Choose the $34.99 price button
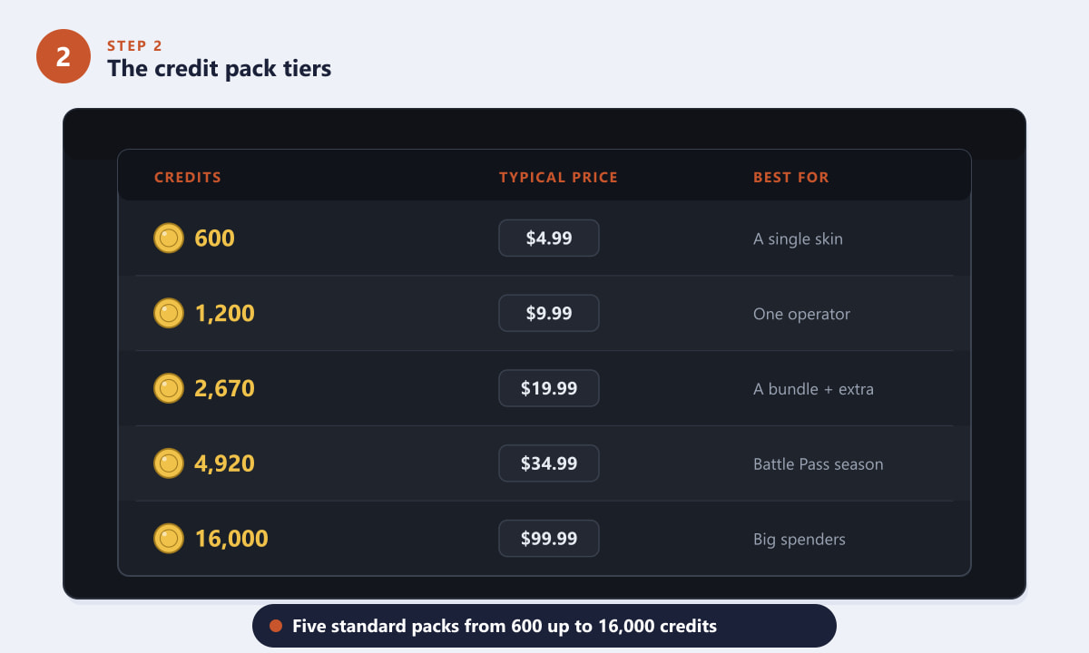Image resolution: width=1089 pixels, height=653 pixels. click(549, 463)
